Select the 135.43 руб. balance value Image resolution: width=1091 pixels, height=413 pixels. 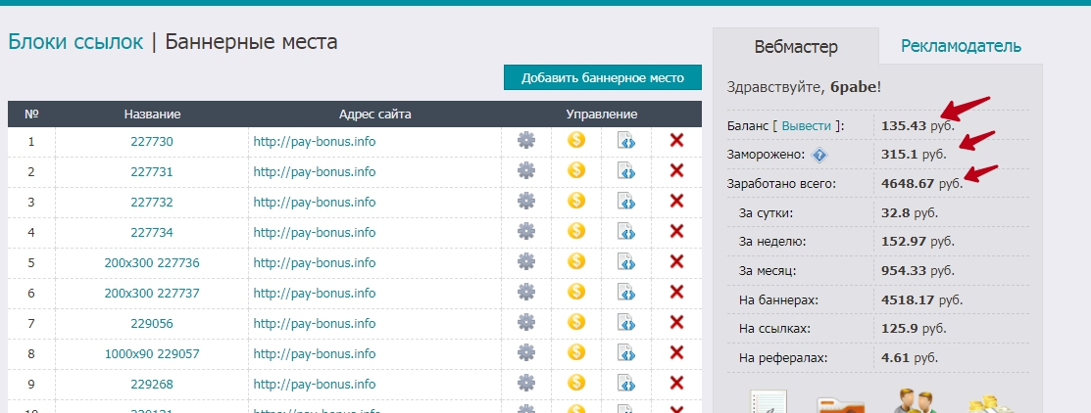click(x=917, y=125)
